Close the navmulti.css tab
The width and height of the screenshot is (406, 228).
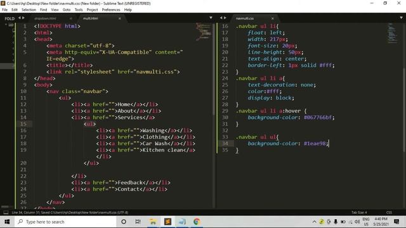272,18
